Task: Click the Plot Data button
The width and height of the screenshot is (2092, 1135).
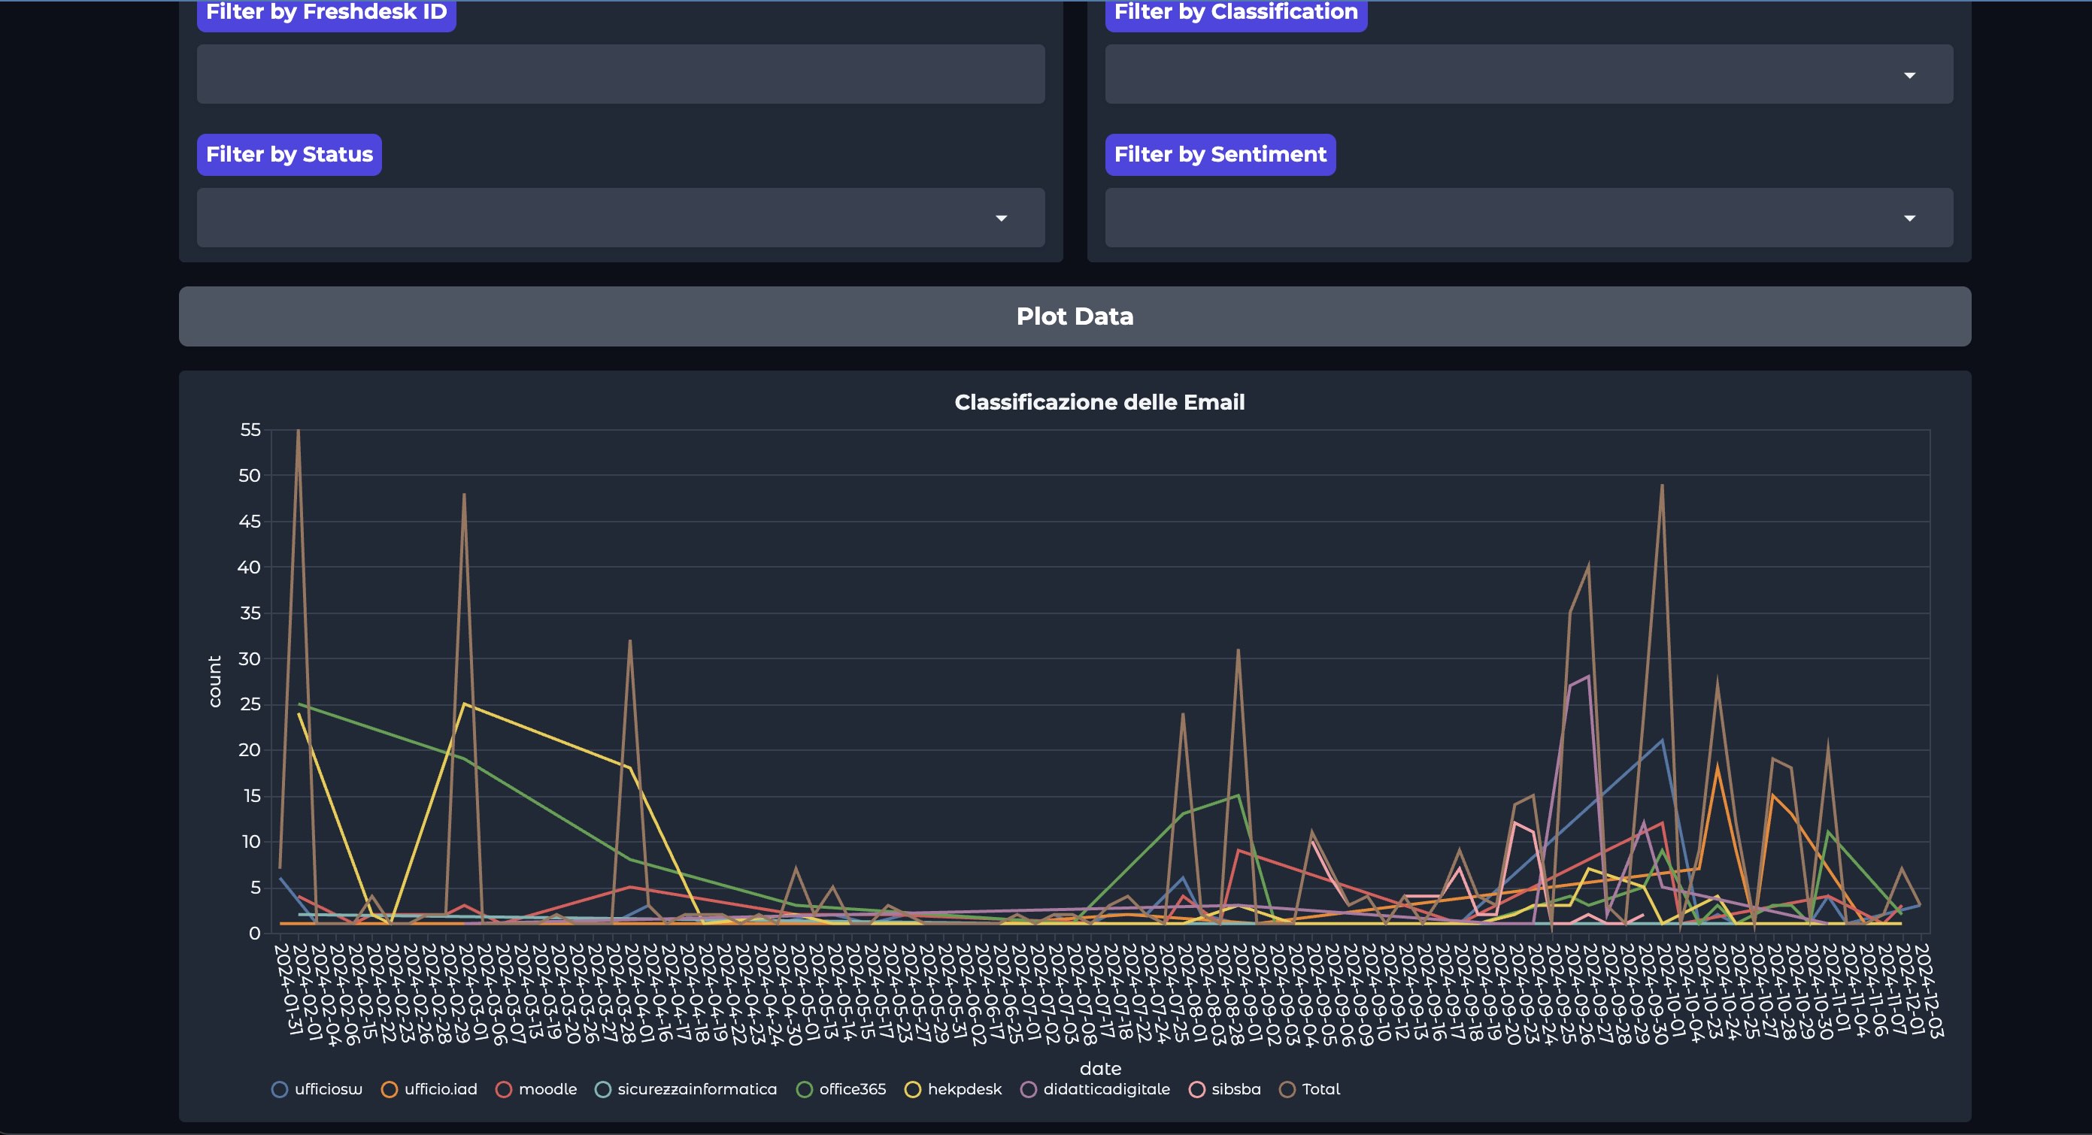Action: [1075, 316]
